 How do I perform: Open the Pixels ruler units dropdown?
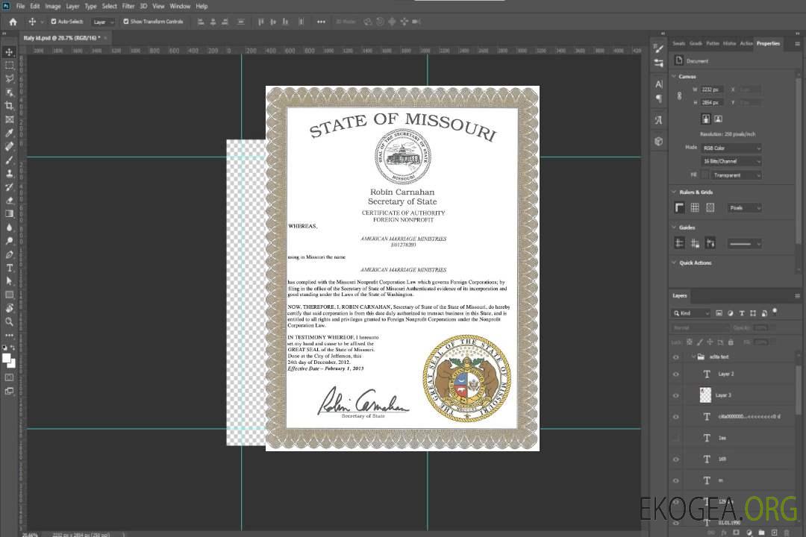(x=744, y=207)
